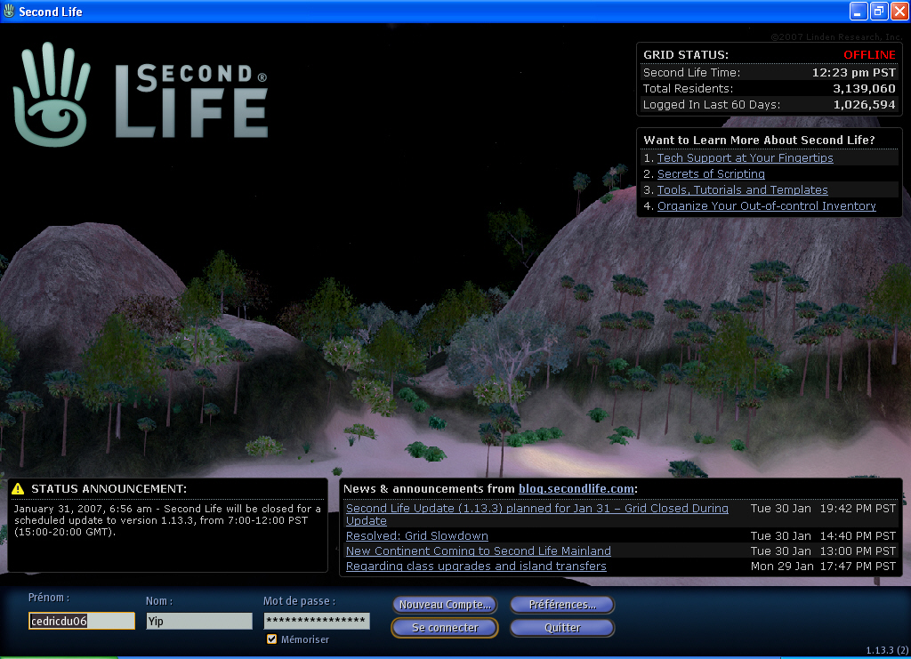Image resolution: width=911 pixels, height=659 pixels.
Task: Focus the Prénom input field
Action: click(x=81, y=622)
